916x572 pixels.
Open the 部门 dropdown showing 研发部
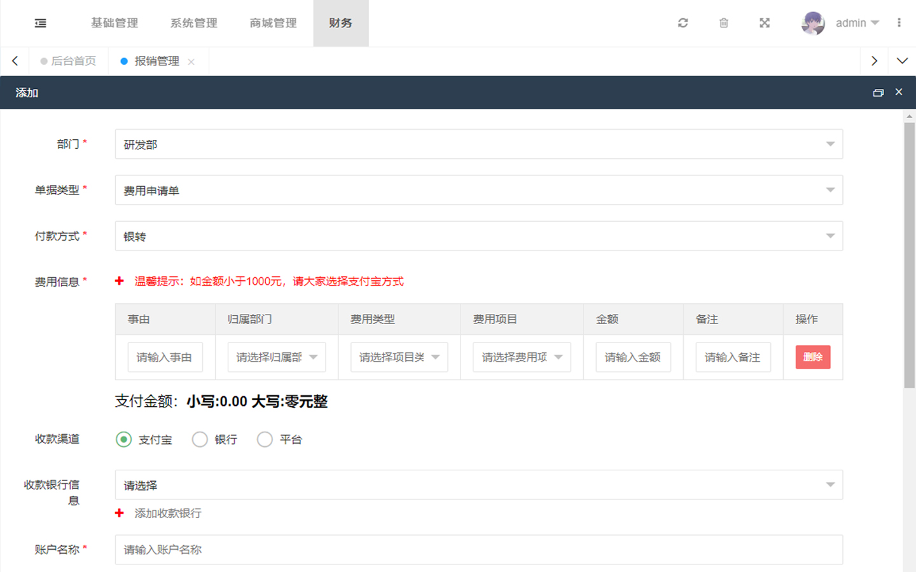[478, 144]
